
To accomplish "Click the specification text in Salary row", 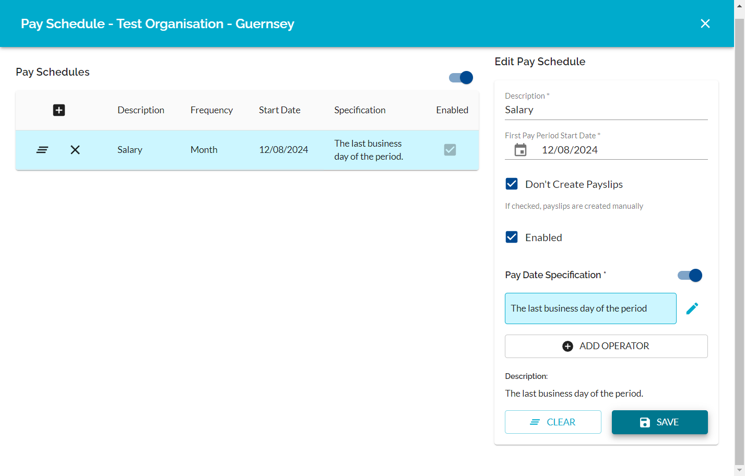I will pos(369,150).
